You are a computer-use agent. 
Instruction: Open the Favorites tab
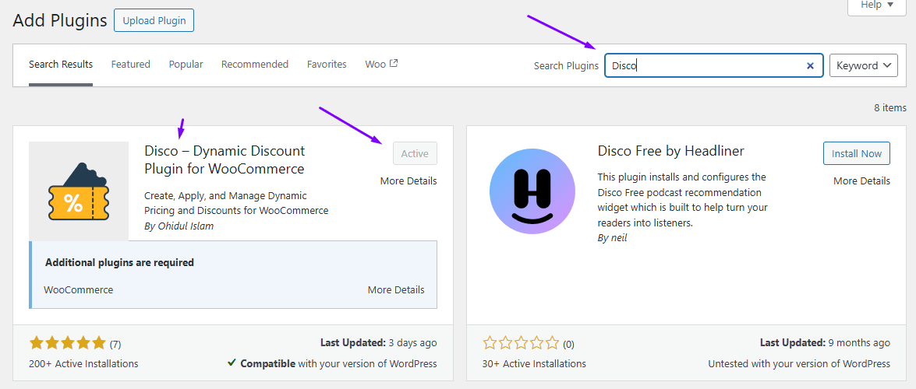327,64
